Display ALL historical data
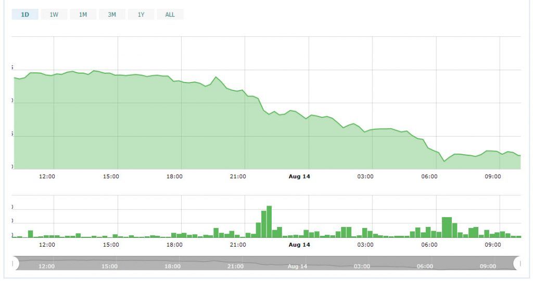Viewport: 533px width, 281px height. coord(170,15)
